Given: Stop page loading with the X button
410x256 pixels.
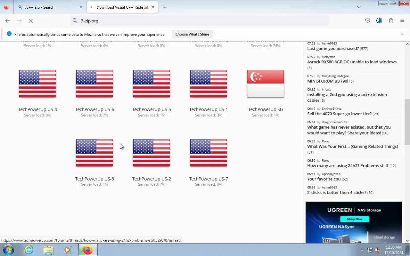Looking at the screenshot, I should 31,20.
